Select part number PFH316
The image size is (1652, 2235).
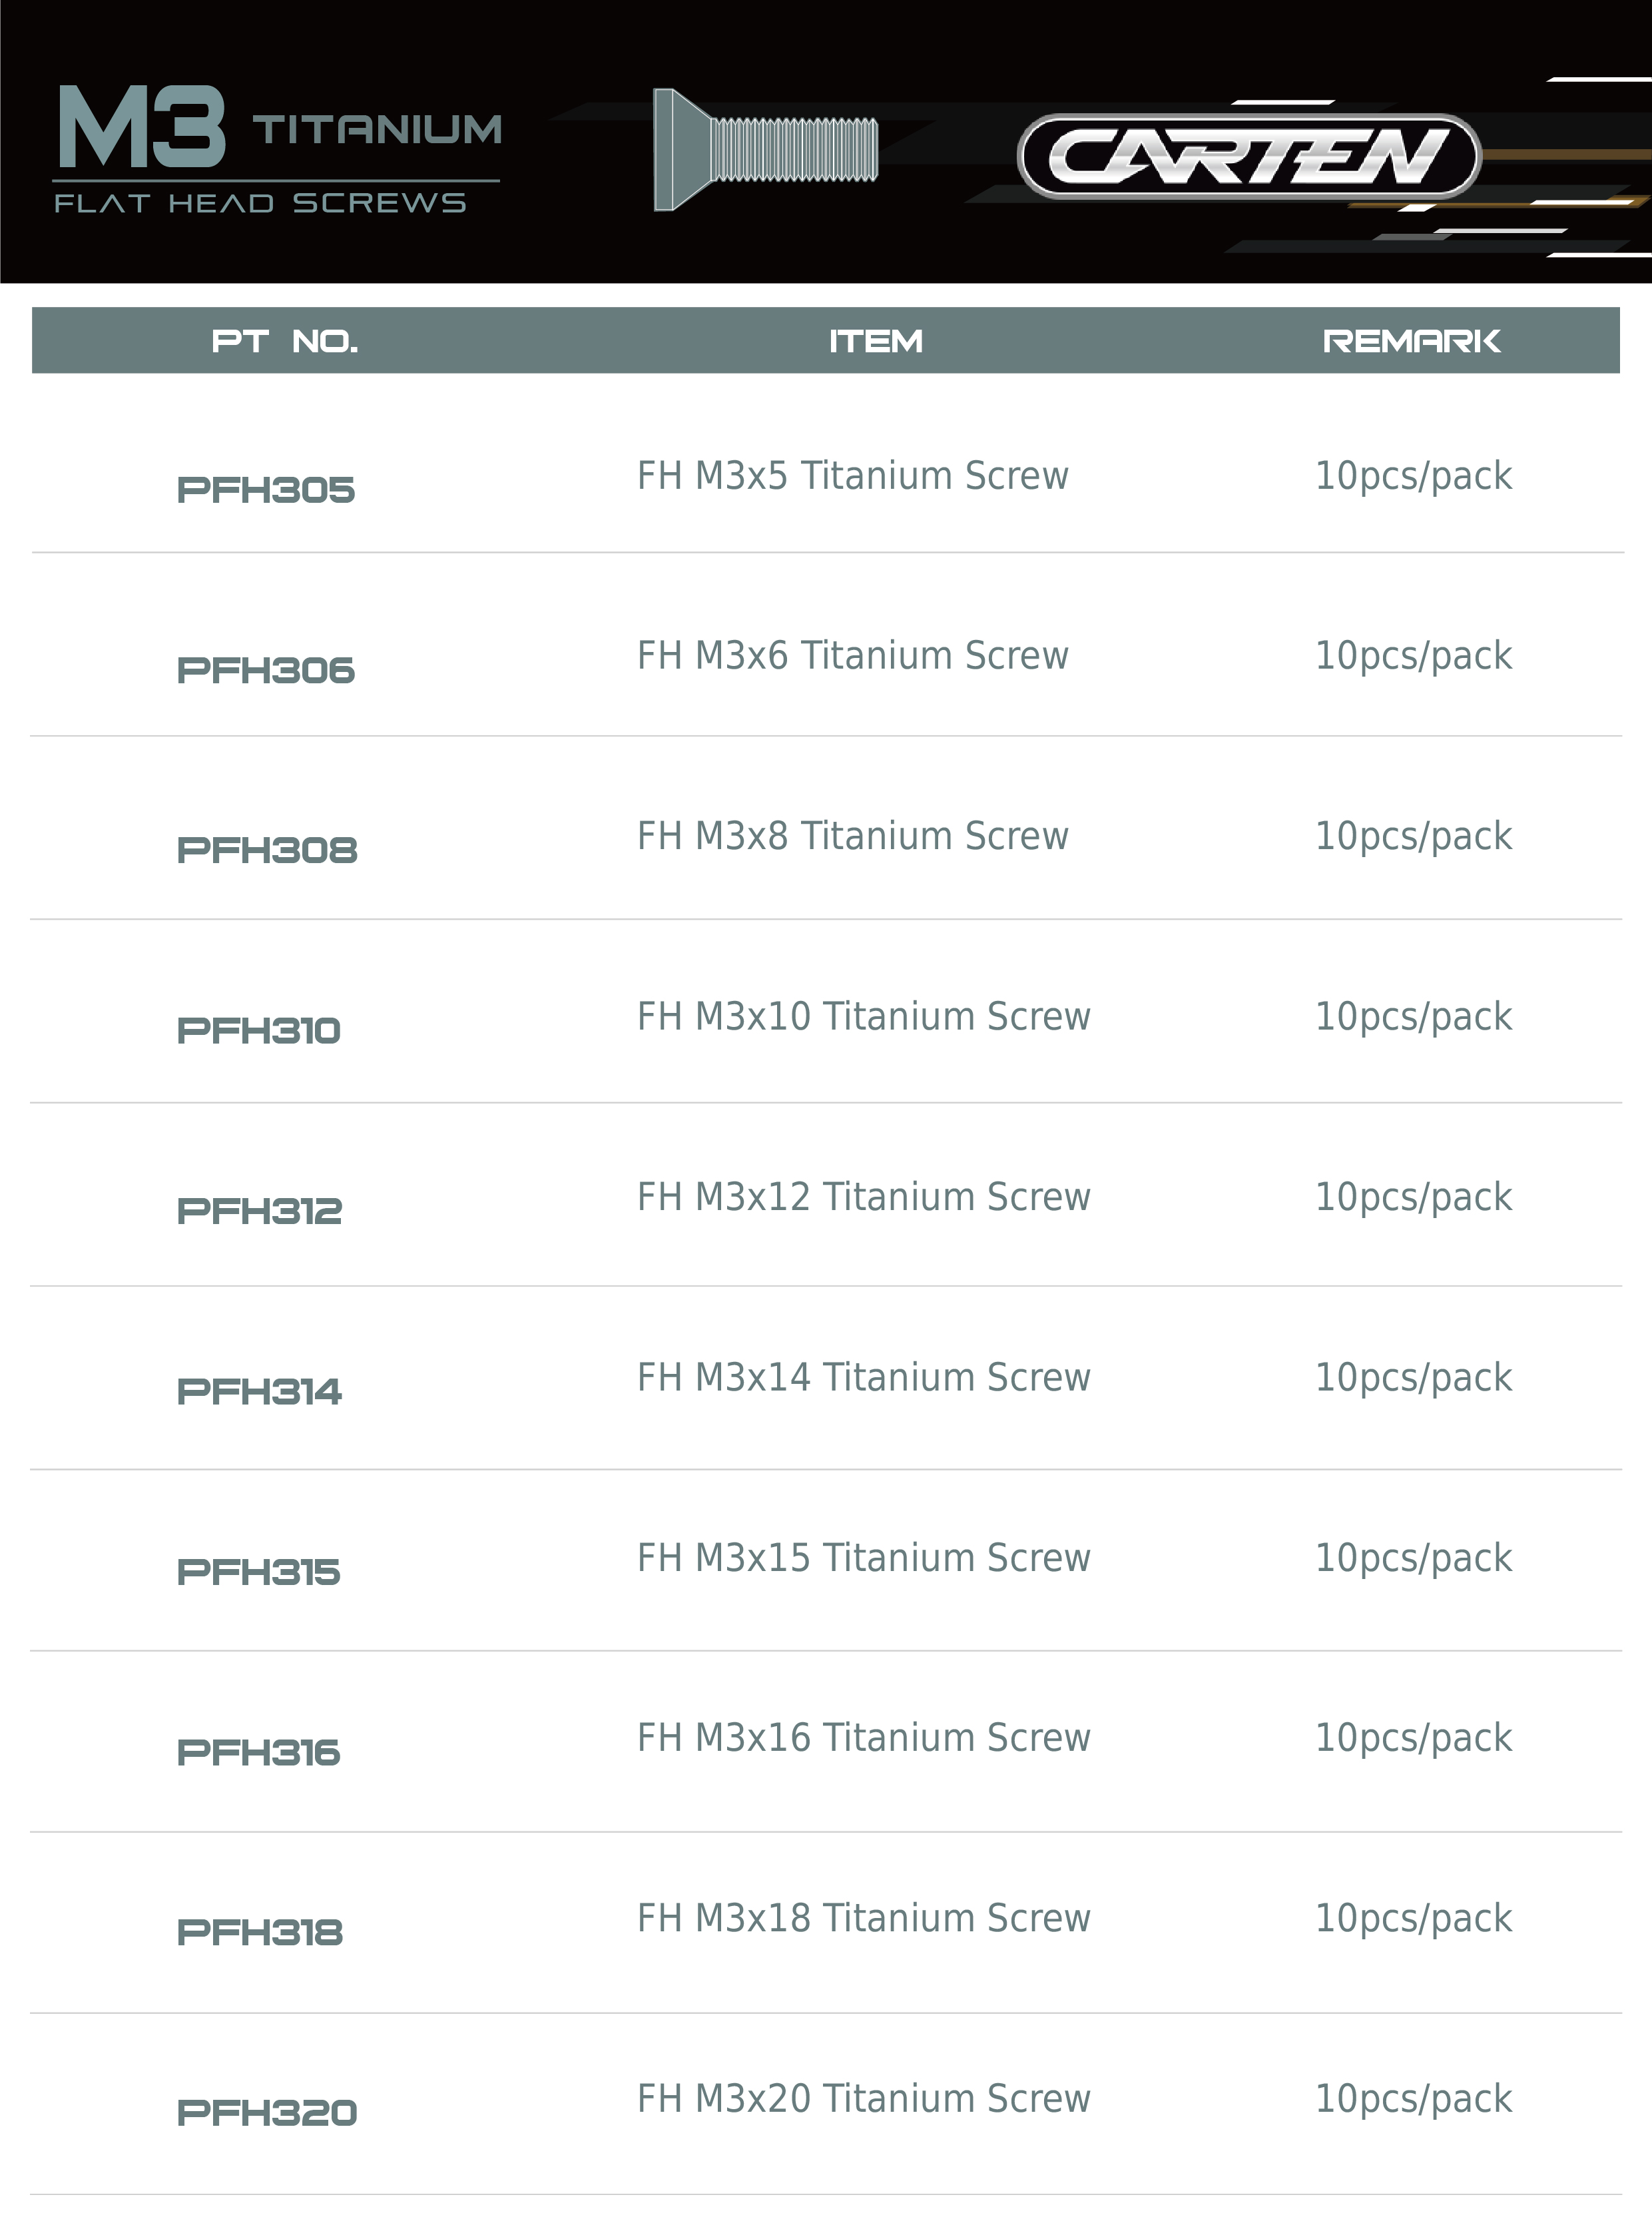259,1752
